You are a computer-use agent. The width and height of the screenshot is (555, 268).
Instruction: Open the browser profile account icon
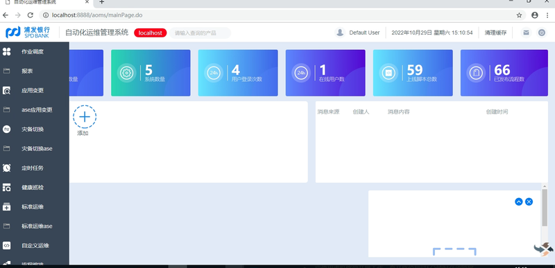click(535, 15)
